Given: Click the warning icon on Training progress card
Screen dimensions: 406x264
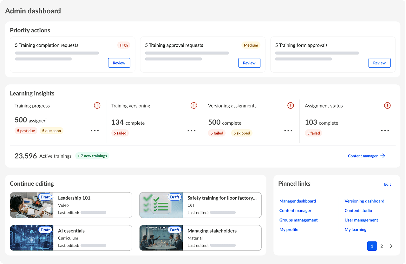Looking at the screenshot, I should tap(97, 105).
